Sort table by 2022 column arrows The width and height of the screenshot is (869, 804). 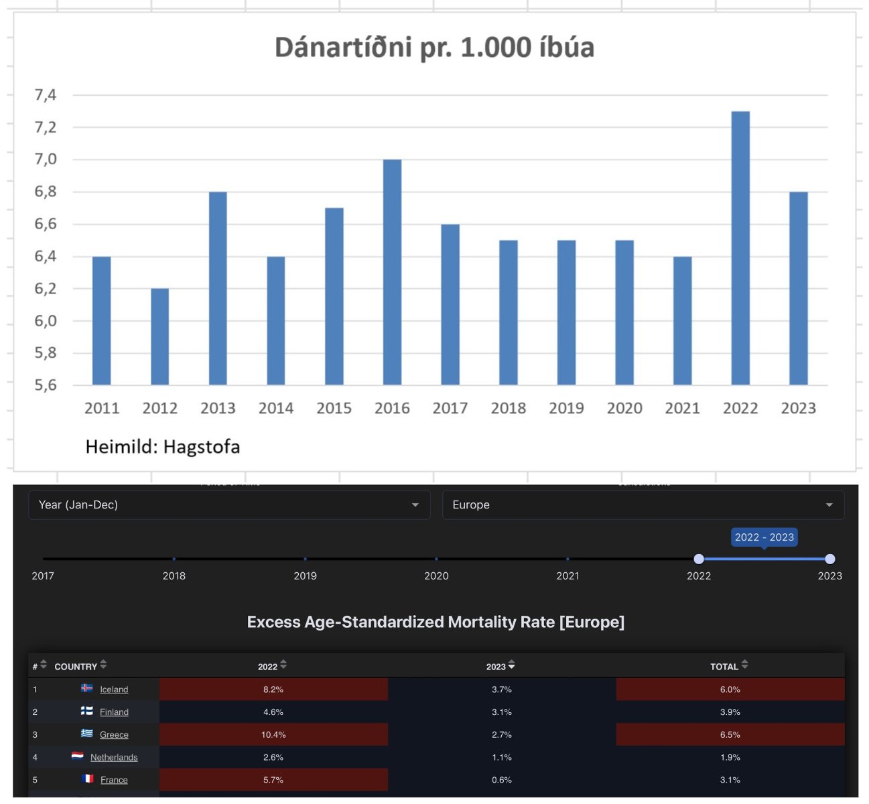coord(283,665)
